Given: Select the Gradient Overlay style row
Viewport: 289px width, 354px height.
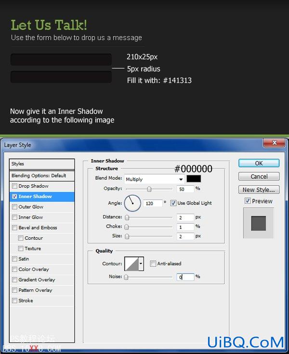Looking at the screenshot, I should 42,280.
